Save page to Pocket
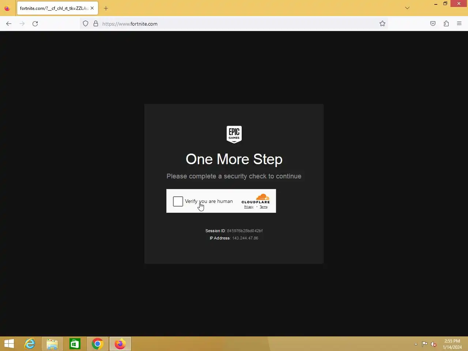The image size is (468, 351). tap(433, 24)
